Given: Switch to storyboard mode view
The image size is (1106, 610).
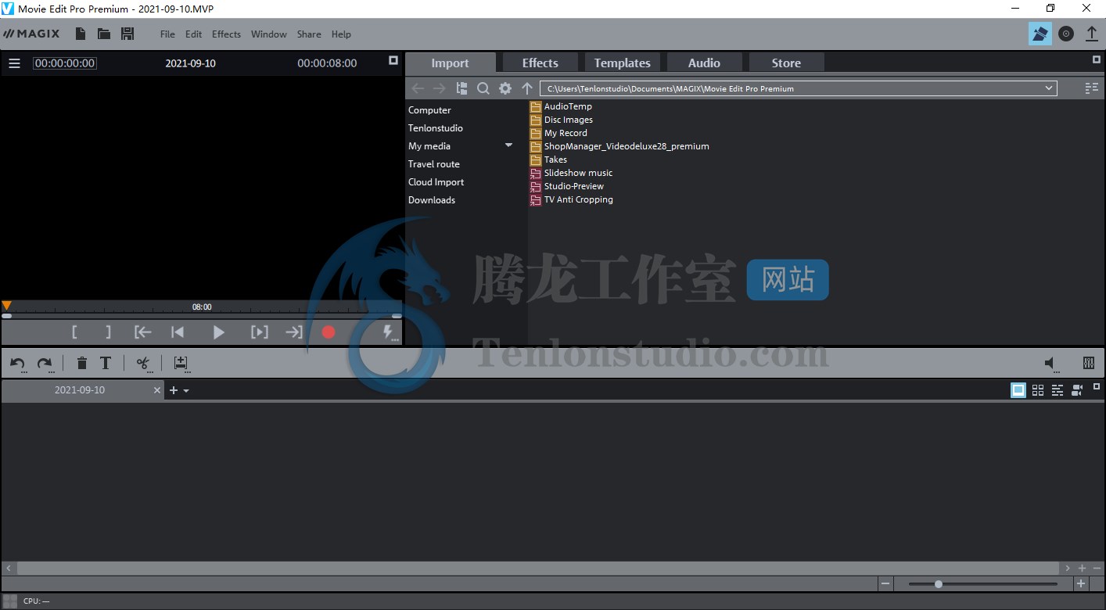Looking at the screenshot, I should [x=1018, y=390].
